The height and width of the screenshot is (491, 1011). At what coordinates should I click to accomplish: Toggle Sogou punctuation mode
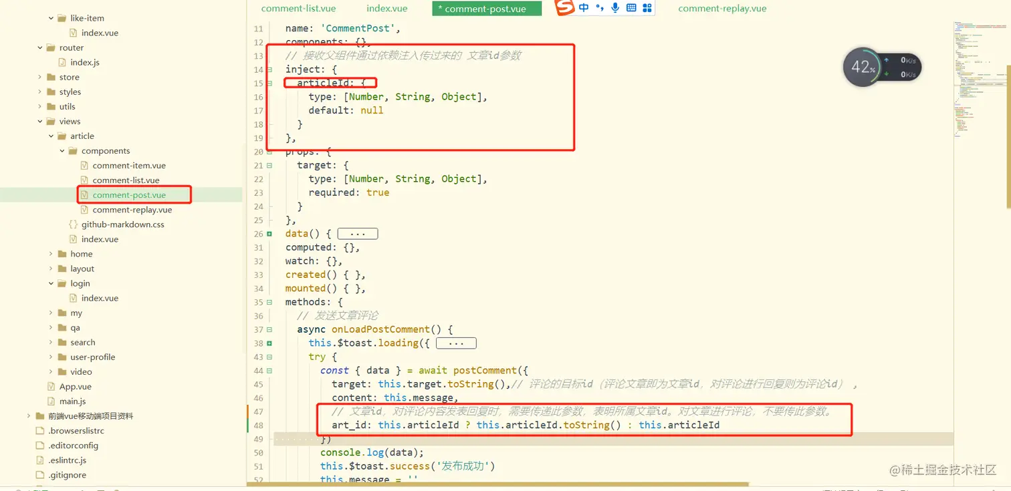599,8
